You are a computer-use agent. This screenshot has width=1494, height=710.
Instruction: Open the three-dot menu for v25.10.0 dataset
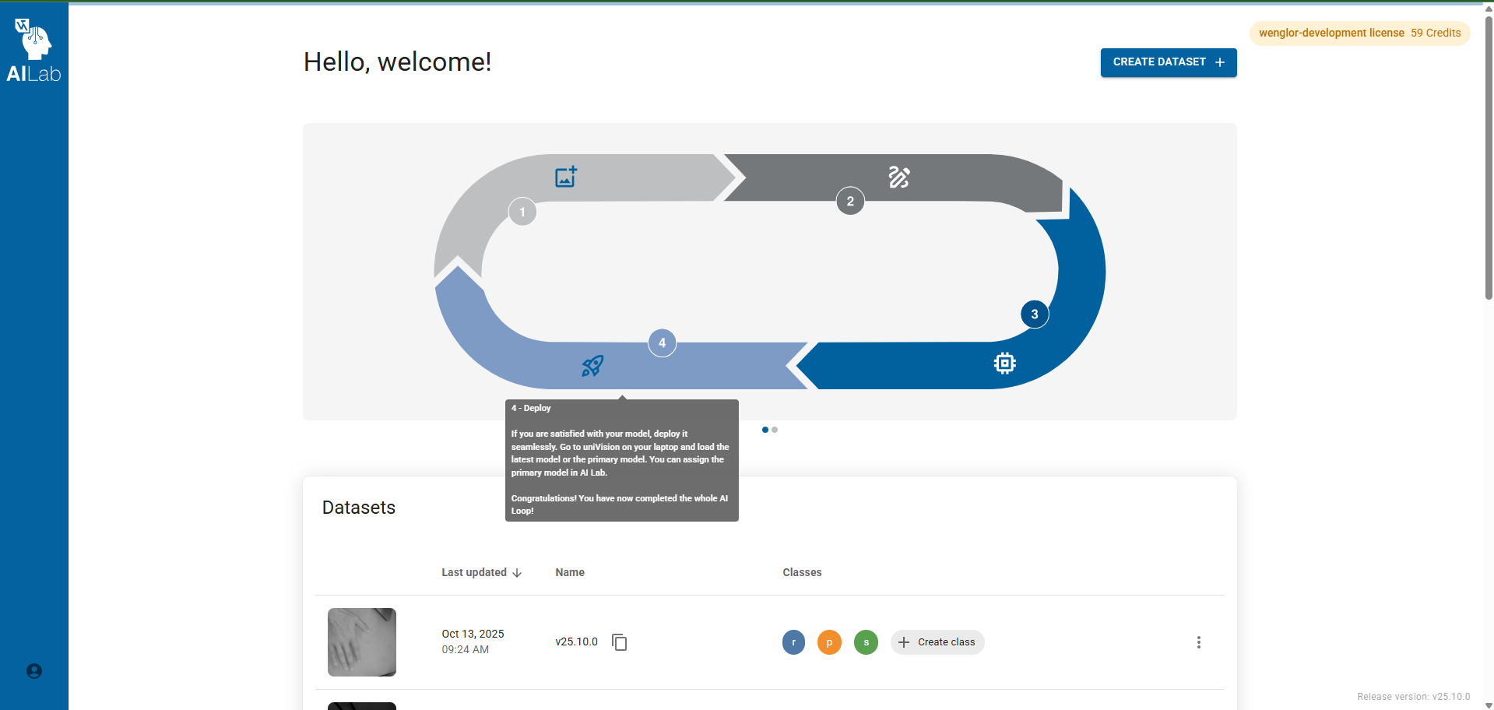(x=1199, y=642)
